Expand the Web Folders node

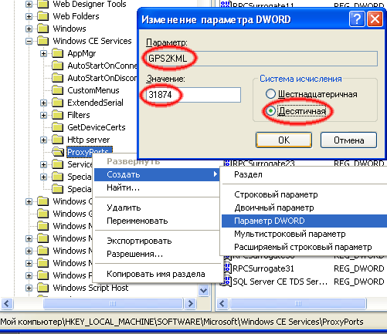click(29, 16)
